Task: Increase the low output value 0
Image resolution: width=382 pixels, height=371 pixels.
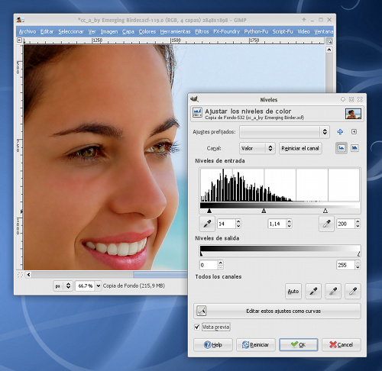Action: pyautogui.click(x=221, y=263)
